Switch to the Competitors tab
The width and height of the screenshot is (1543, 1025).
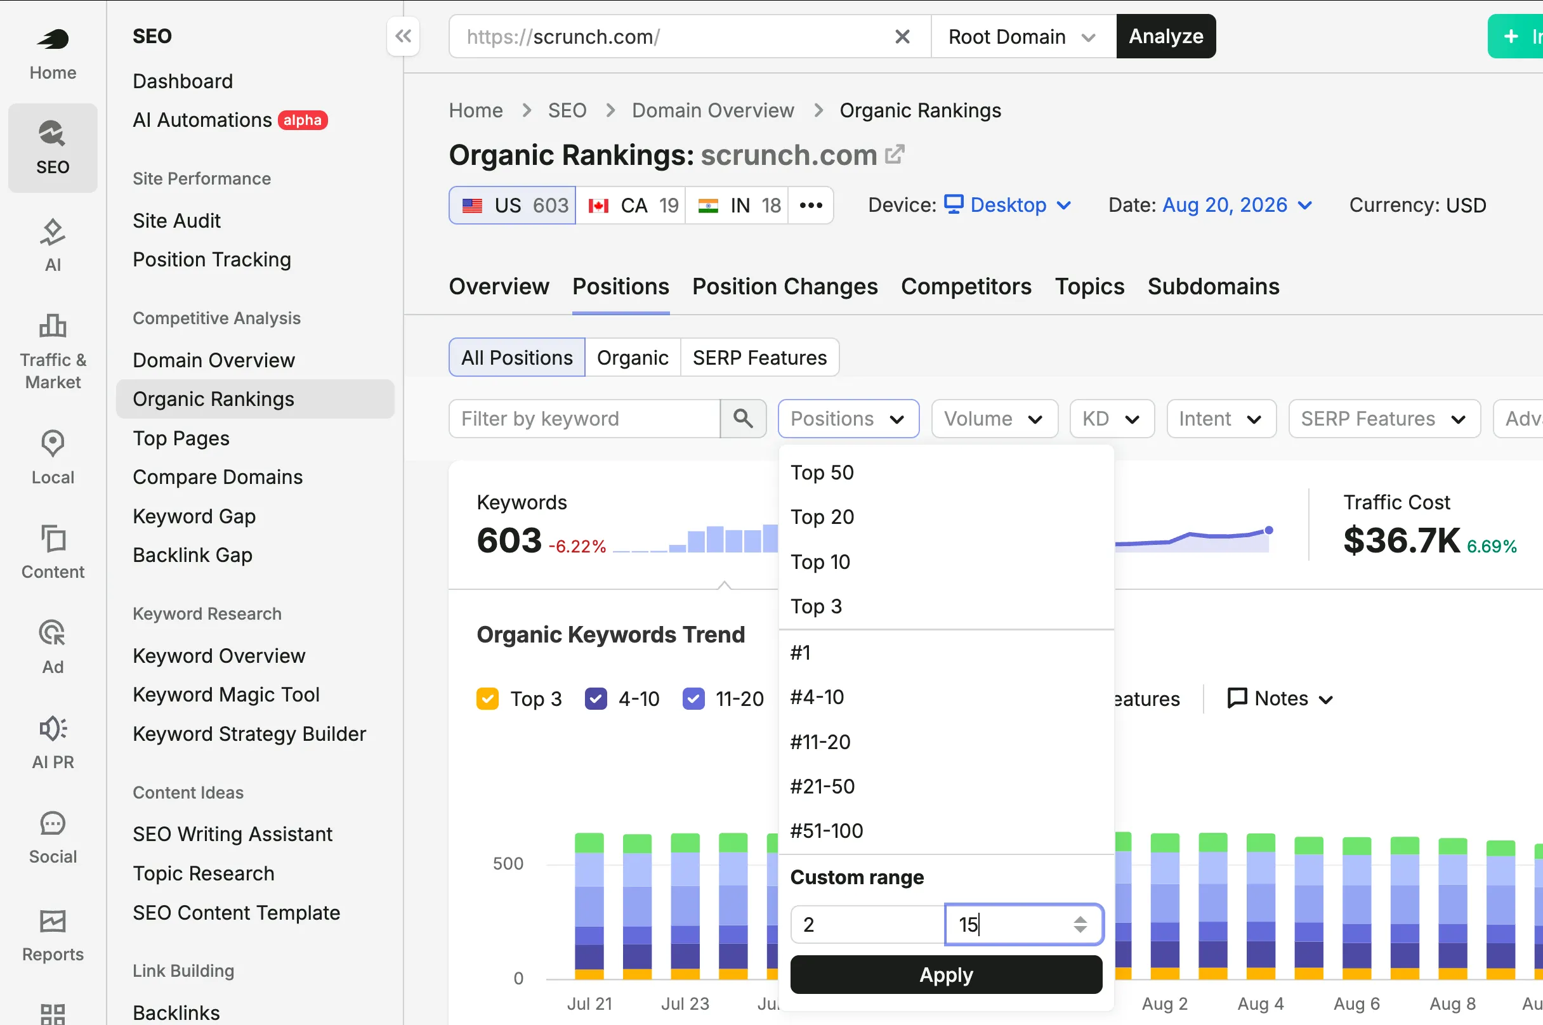click(x=966, y=286)
